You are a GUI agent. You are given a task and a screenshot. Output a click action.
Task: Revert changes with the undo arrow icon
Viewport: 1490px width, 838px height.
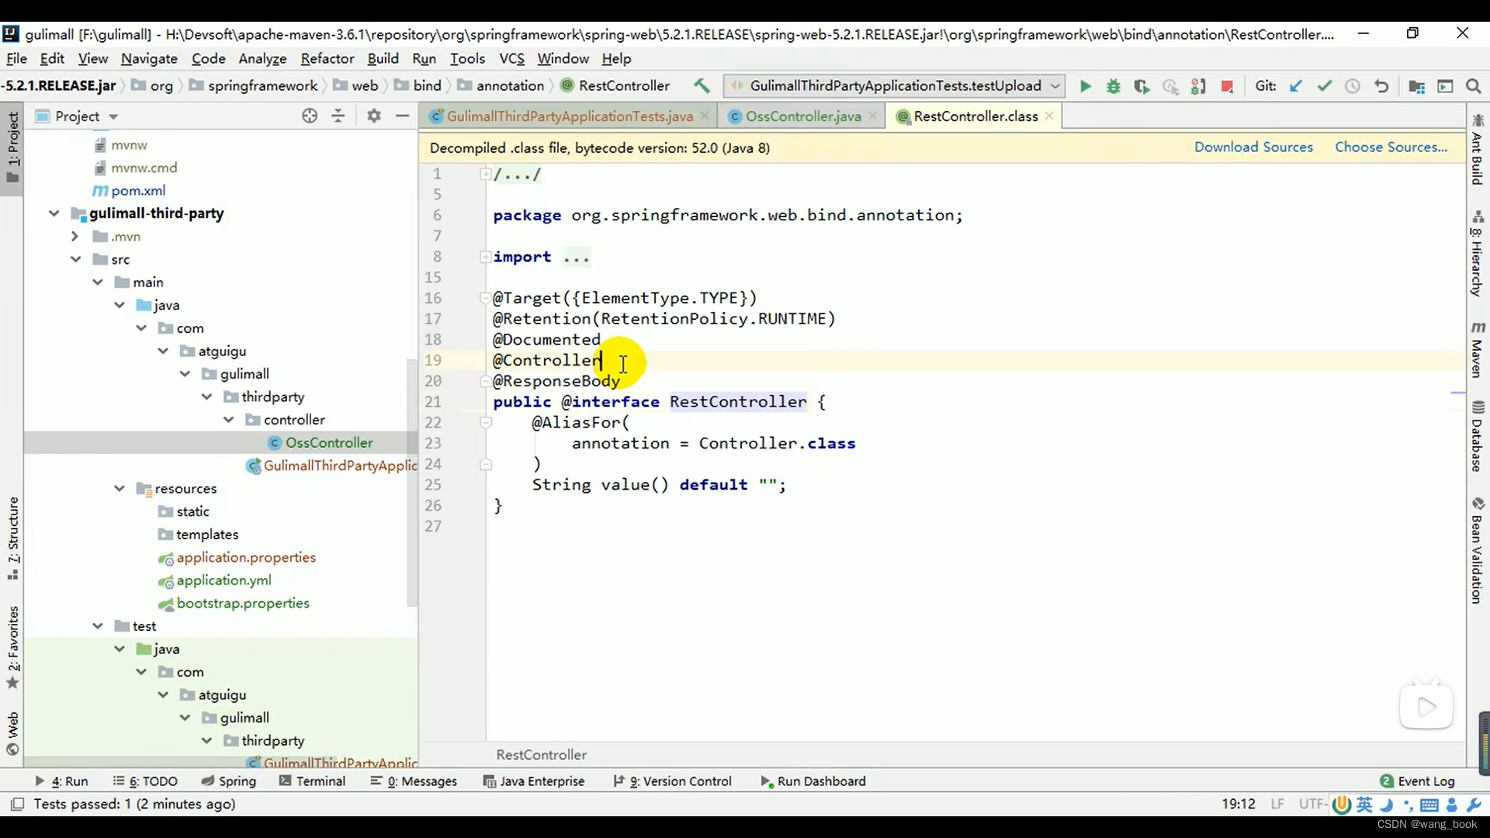(x=1381, y=86)
